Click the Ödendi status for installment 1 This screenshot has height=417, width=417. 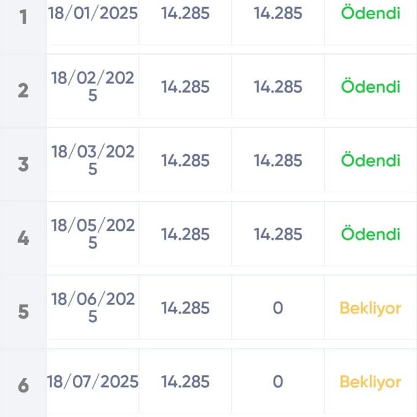(x=370, y=13)
